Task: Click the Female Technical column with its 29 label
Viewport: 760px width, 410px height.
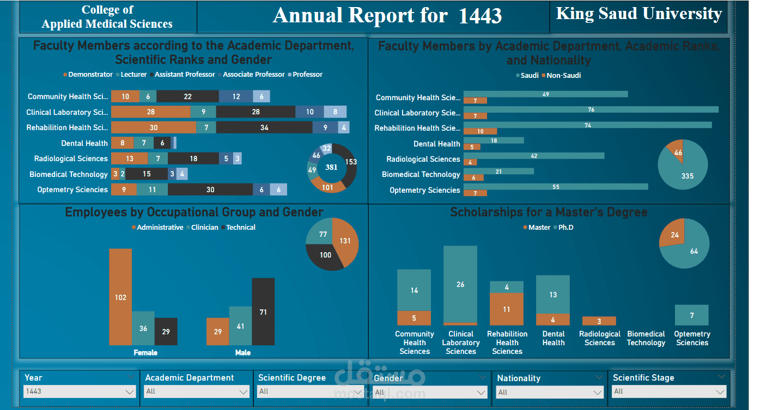Action: (x=166, y=332)
